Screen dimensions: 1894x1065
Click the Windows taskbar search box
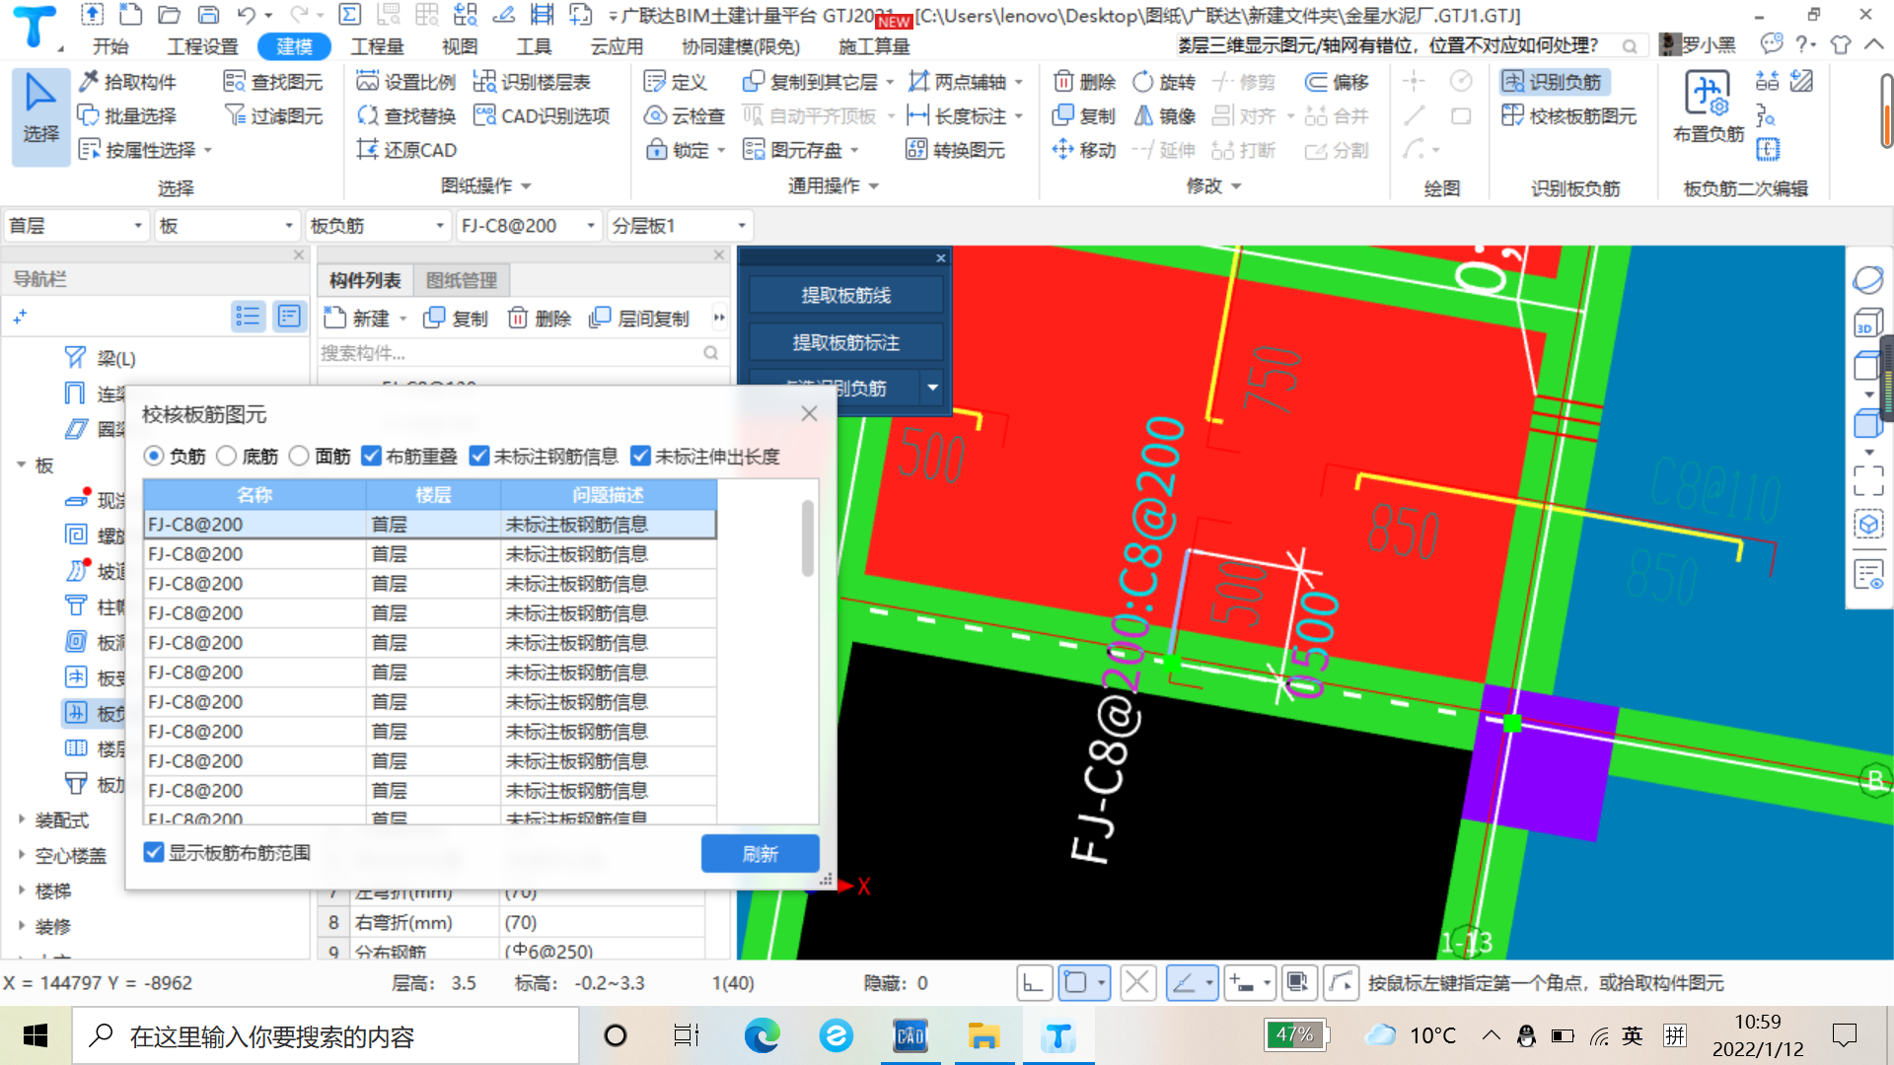(327, 1035)
